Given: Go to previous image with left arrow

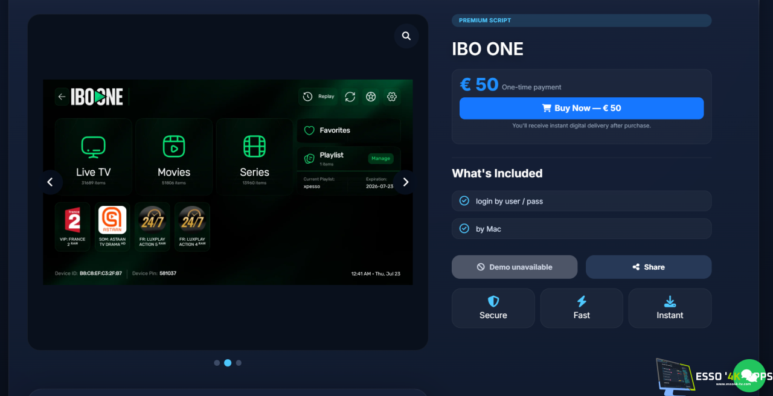Looking at the screenshot, I should click(x=50, y=182).
